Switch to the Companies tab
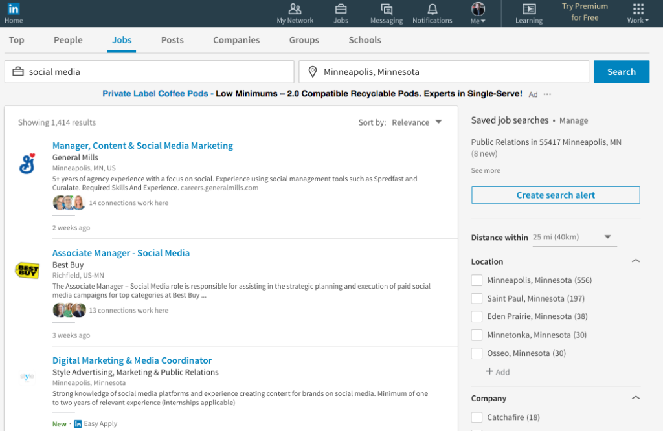The image size is (663, 431). (x=236, y=40)
